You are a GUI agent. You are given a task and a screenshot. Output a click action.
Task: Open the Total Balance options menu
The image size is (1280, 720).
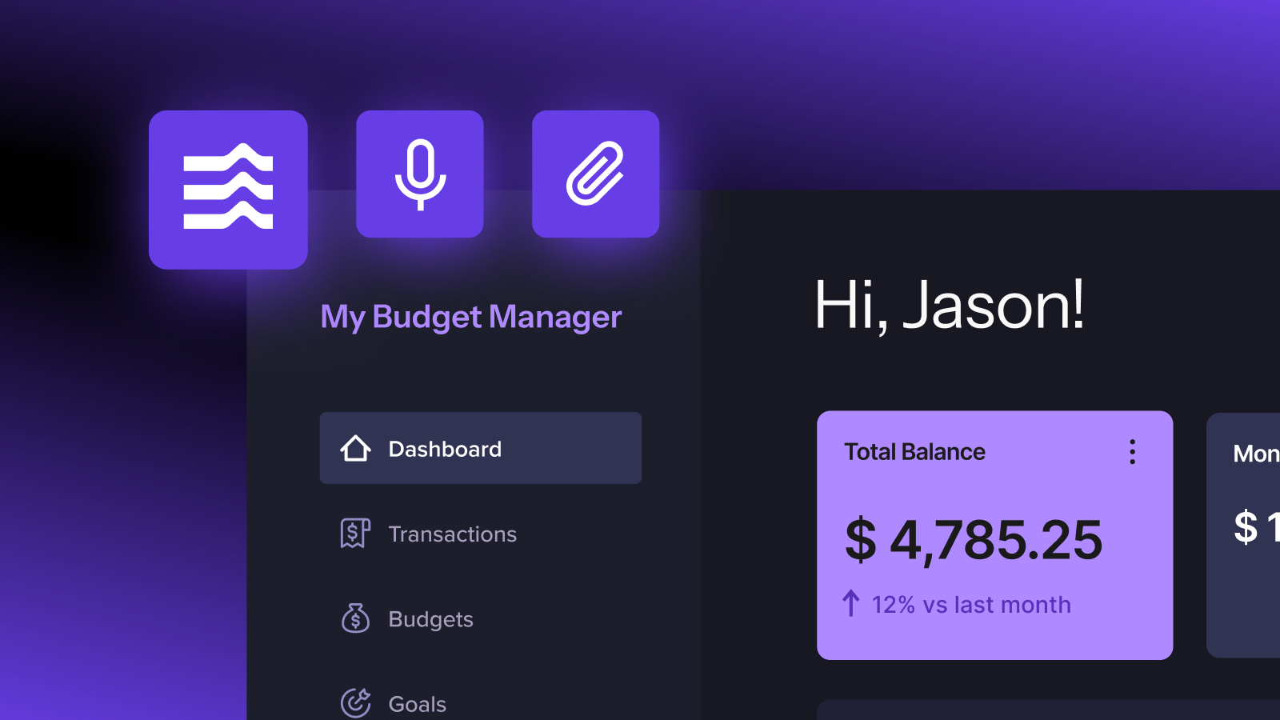coord(1132,452)
